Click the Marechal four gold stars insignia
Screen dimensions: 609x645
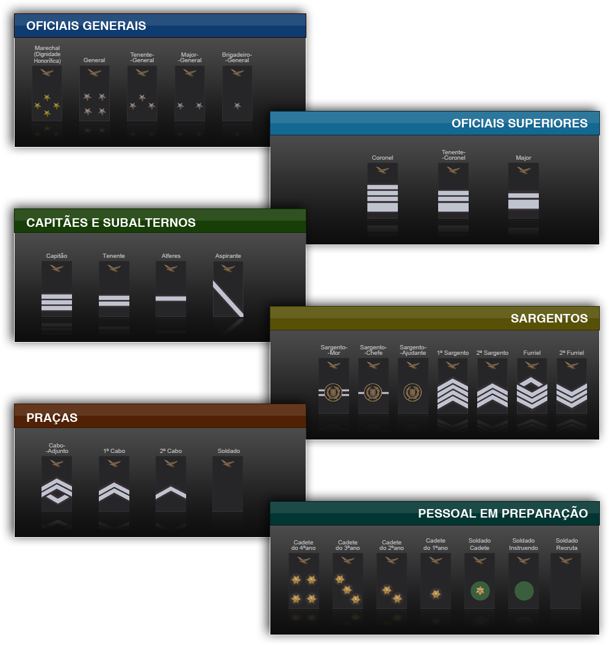point(47,93)
